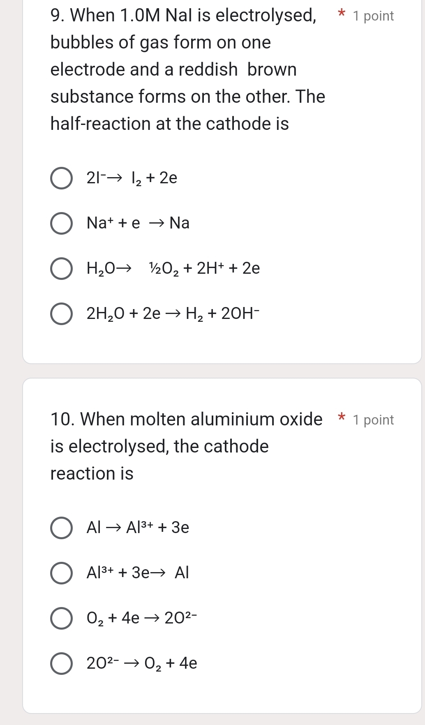Screen dimensions: 425x725
Task: Select radio button for Na⁺ + e → Na
Action: pyautogui.click(x=62, y=223)
